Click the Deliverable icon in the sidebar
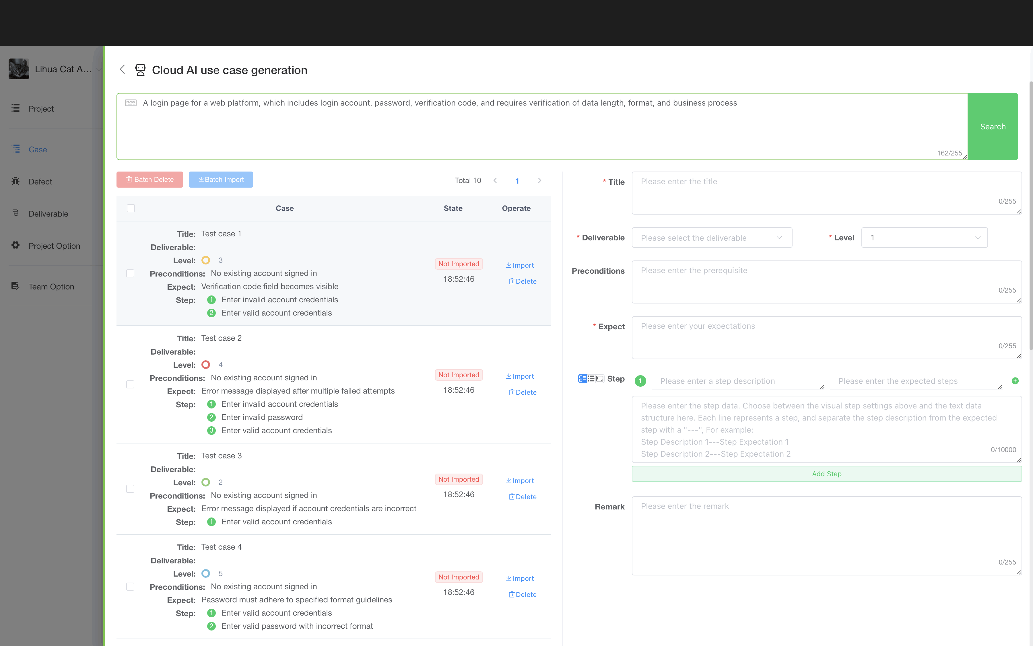 coord(15,213)
